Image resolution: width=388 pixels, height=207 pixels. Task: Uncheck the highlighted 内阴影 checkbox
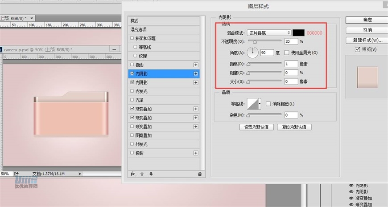pos(132,73)
